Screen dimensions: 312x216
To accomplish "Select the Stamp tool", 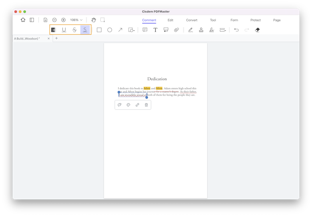I will [x=201, y=30].
